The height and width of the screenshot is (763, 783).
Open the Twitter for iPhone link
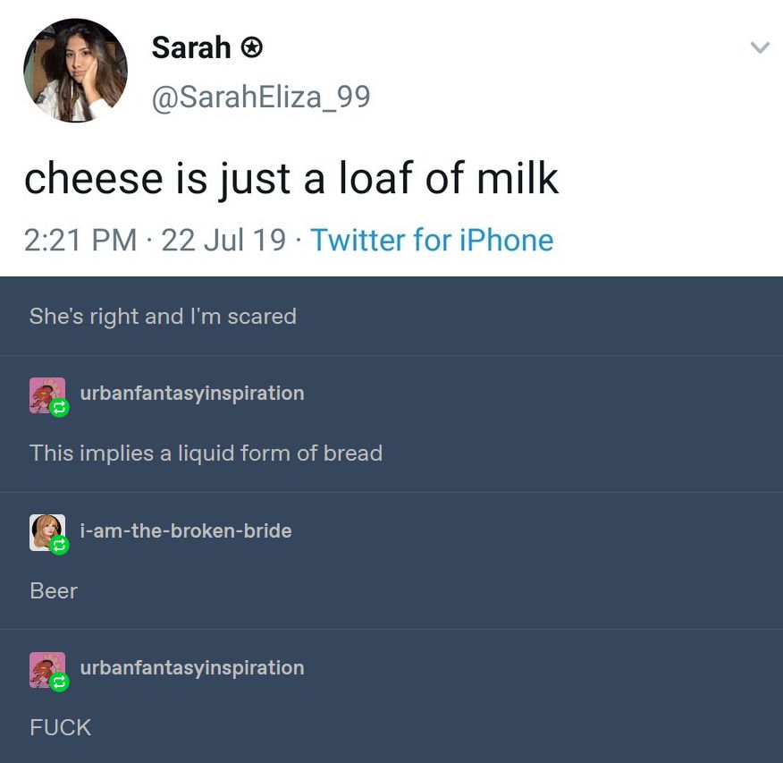pos(432,240)
